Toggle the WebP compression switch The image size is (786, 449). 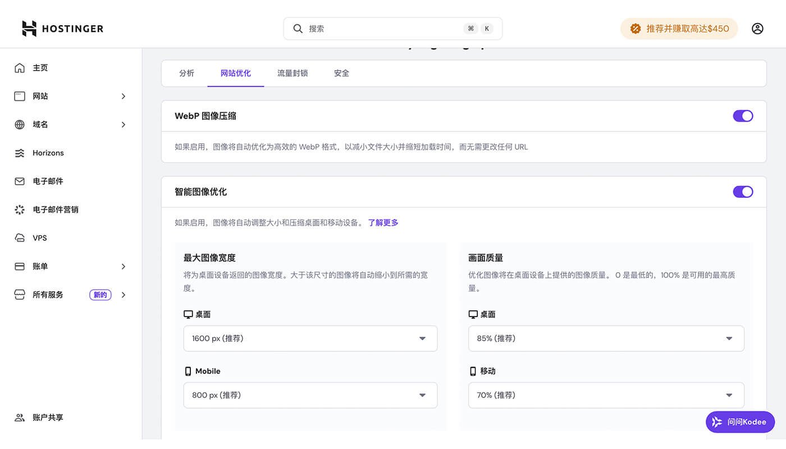[x=743, y=116]
